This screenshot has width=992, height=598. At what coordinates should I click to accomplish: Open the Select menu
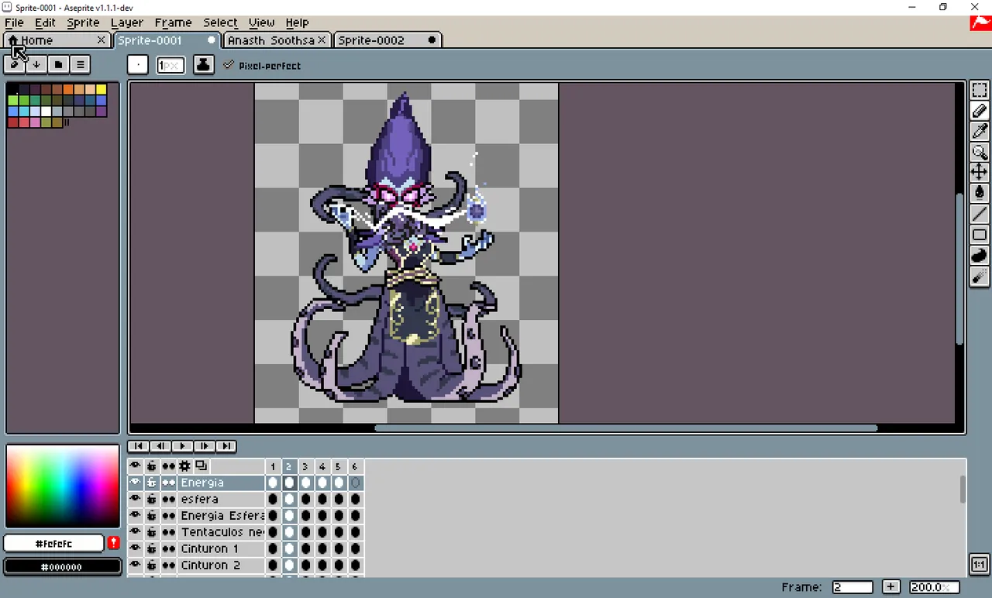(x=220, y=22)
